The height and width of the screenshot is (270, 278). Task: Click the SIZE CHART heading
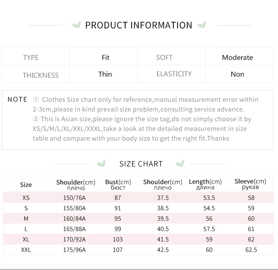click(x=141, y=164)
